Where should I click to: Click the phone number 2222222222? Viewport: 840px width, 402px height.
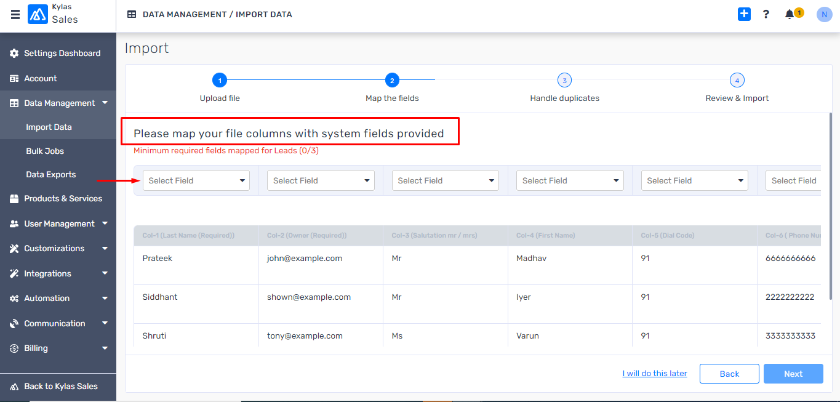[790, 297]
